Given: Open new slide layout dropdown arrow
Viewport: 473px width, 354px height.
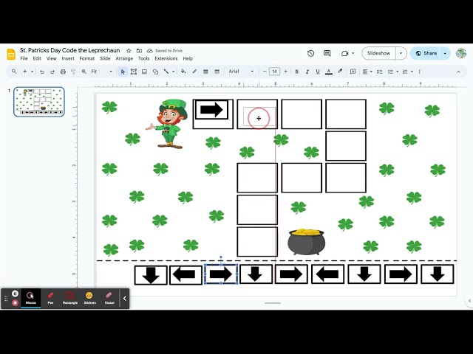Looking at the screenshot, I should [32, 72].
